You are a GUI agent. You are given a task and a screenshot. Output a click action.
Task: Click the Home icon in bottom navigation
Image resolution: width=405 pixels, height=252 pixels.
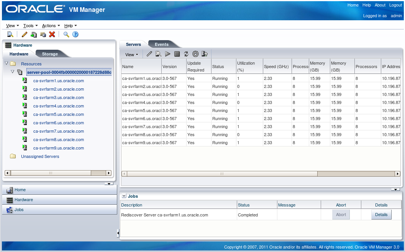tap(10, 190)
